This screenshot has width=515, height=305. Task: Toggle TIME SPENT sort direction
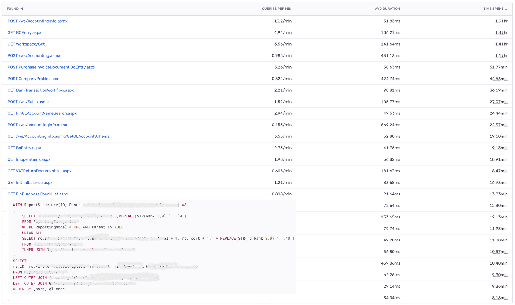click(495, 8)
